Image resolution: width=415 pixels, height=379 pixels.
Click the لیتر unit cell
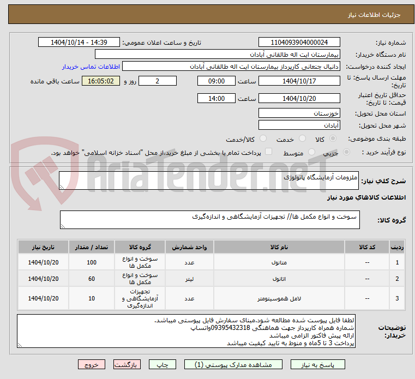[x=189, y=279]
